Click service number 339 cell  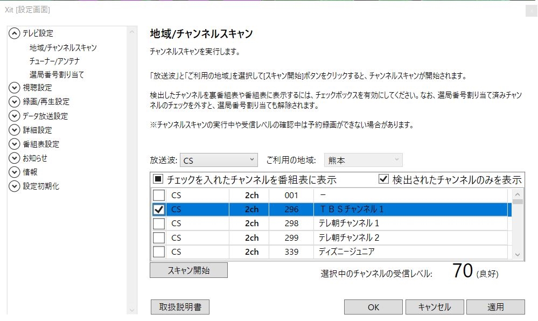(291, 252)
